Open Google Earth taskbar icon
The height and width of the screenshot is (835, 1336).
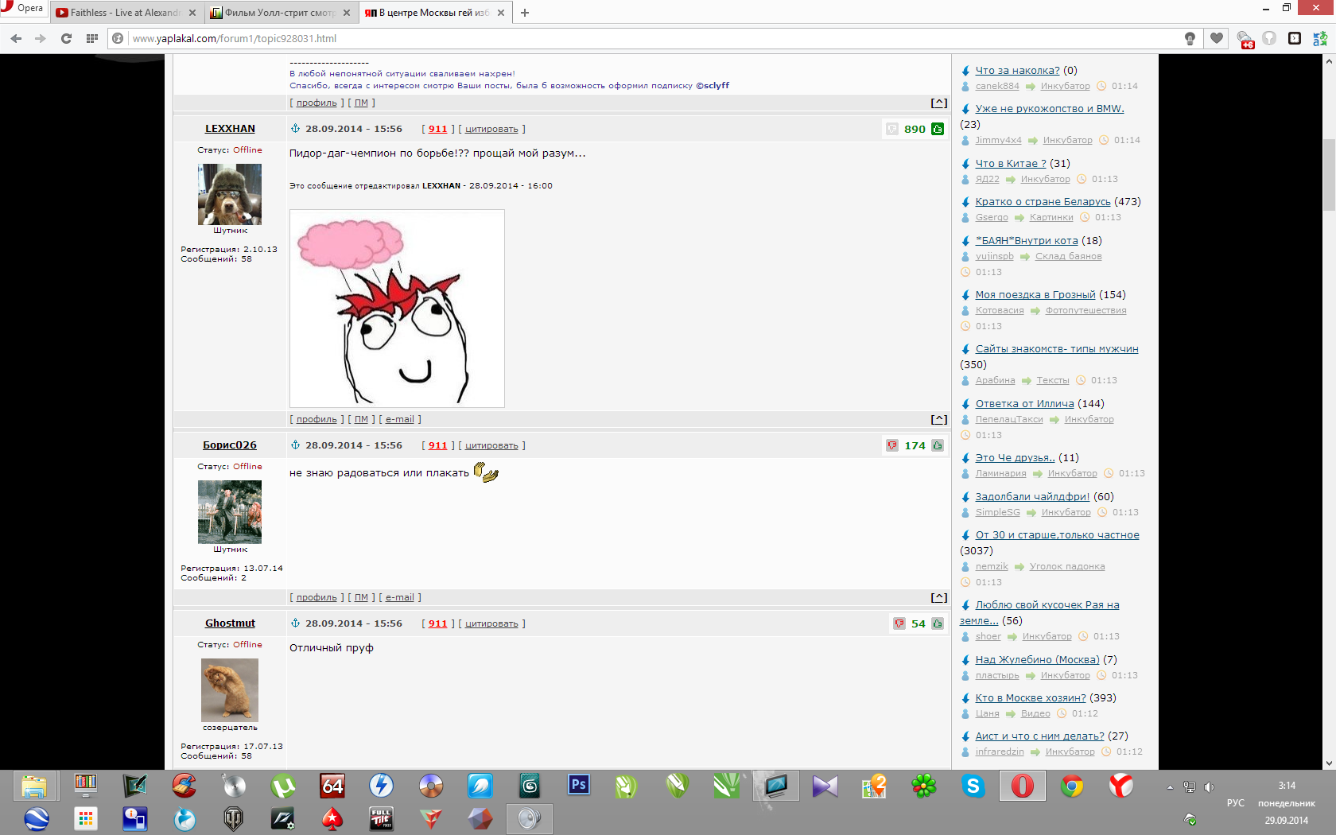(36, 818)
